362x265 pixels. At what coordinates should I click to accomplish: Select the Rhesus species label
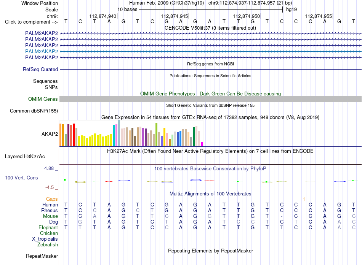pyautogui.click(x=50, y=210)
